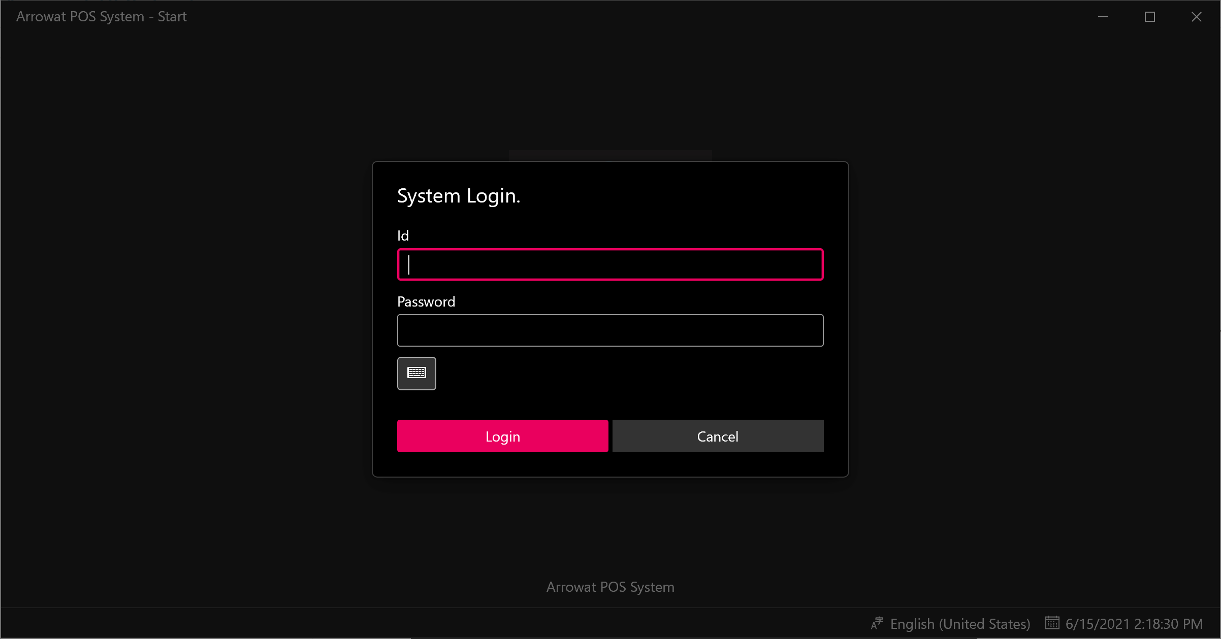Screen dimensions: 1221x639
Task: Focus the Id input field
Action: 610,264
